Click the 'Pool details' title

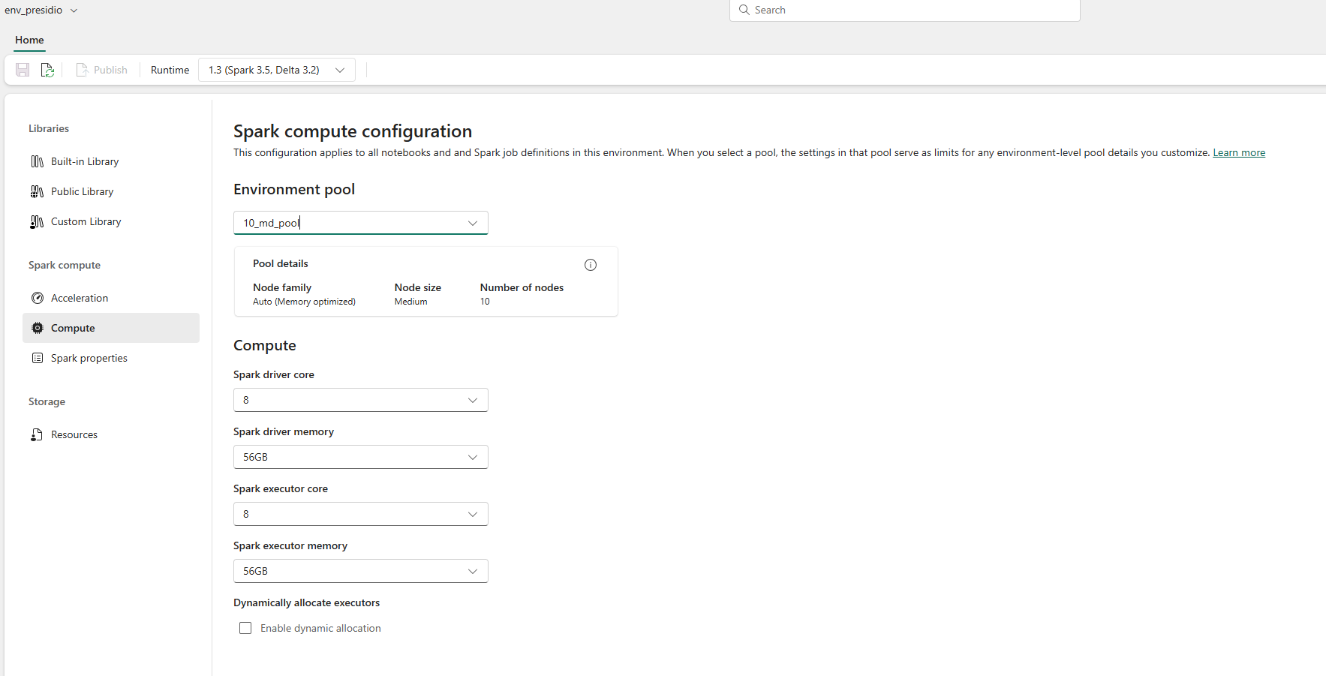click(x=281, y=263)
